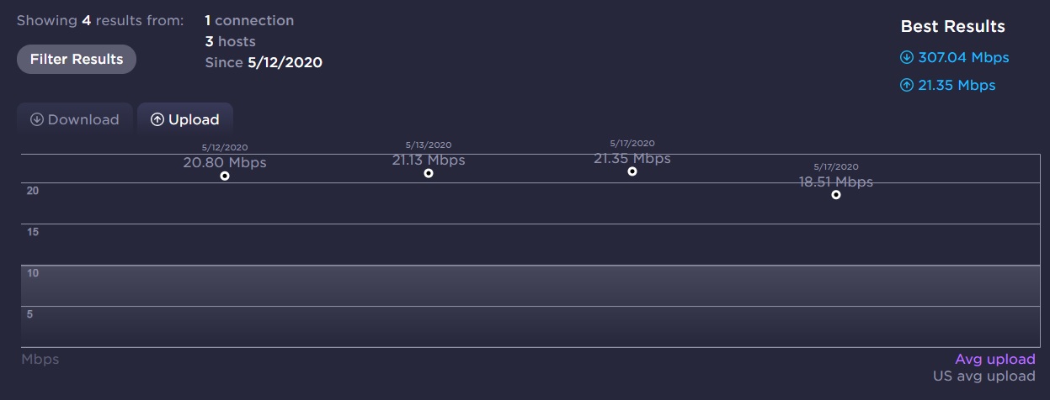Click the chart point under the 21.35 Mbps label
The height and width of the screenshot is (400, 1050).
632,171
